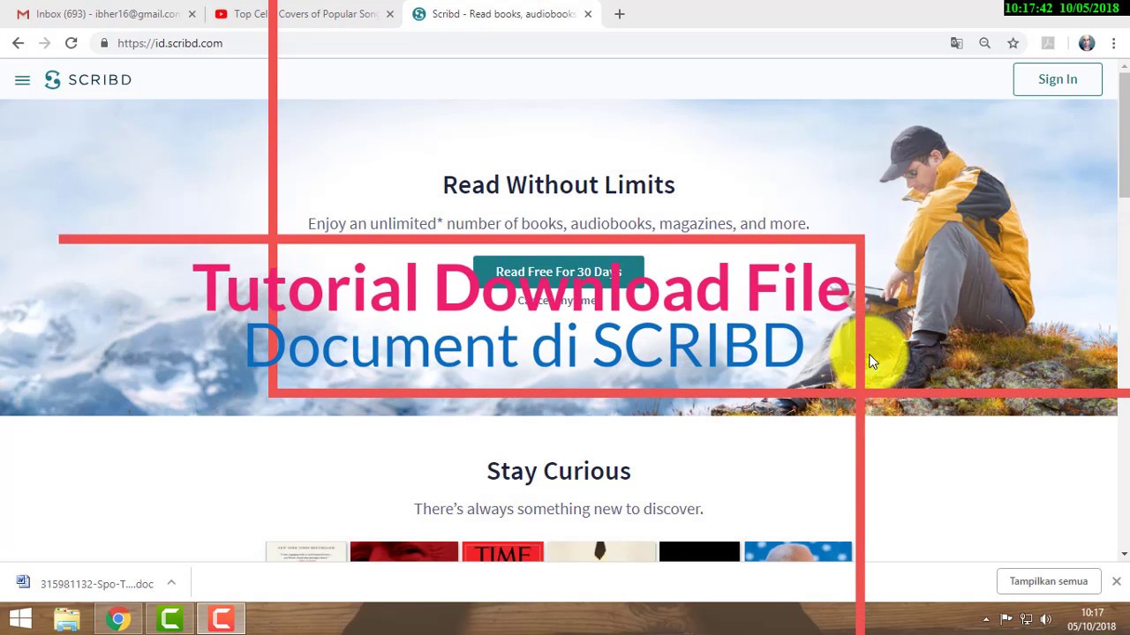Click the green Camtasia taskbar icon

click(x=170, y=619)
